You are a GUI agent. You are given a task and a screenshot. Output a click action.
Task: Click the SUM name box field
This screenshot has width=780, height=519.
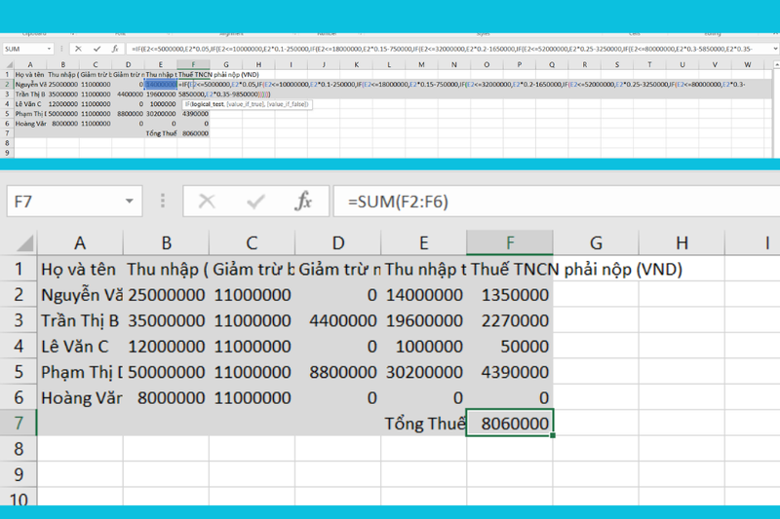[28, 49]
